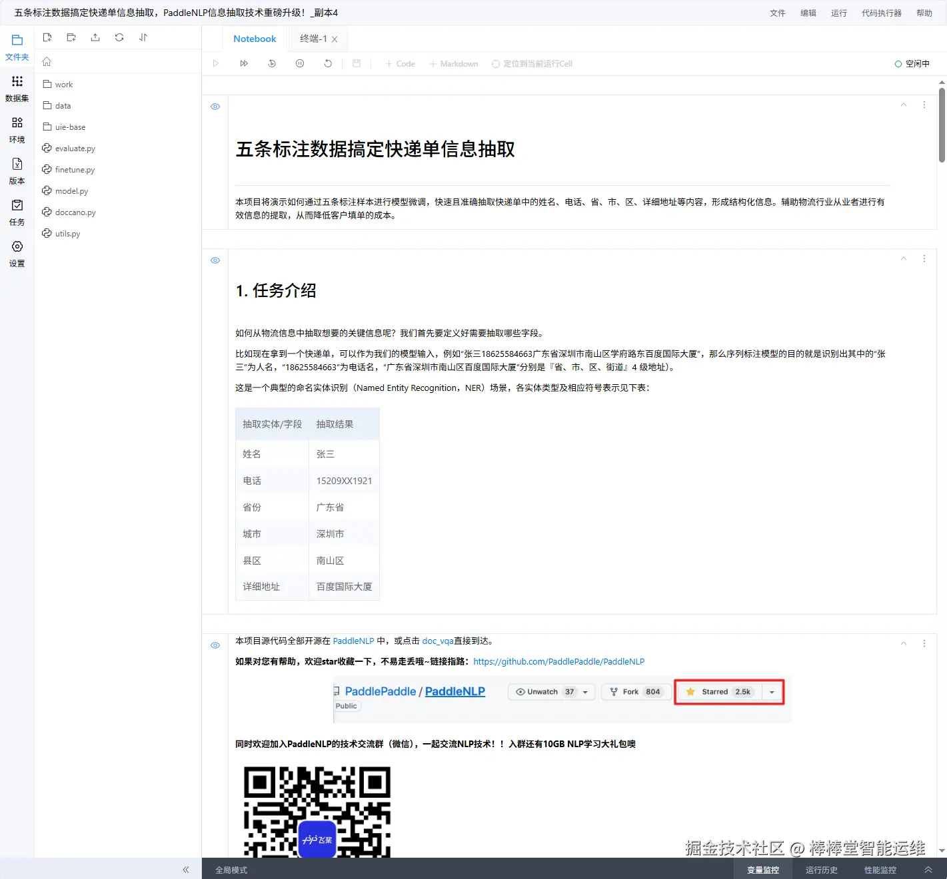
Task: Open the 性能监控 tab
Action: point(880,870)
